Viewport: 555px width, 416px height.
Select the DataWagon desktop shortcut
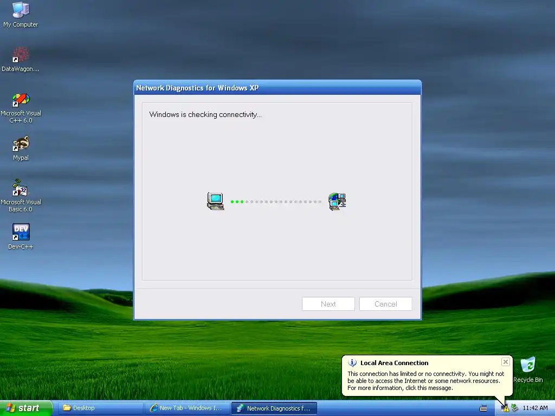tap(21, 60)
